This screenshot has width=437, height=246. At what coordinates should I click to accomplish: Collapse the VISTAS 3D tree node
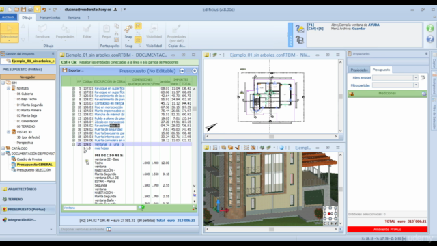pyautogui.click(x=8, y=132)
